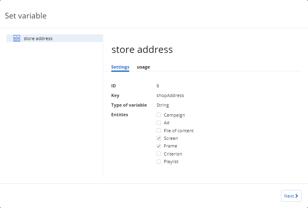Click the Type of variable label
The height and width of the screenshot is (208, 308).
129,105
